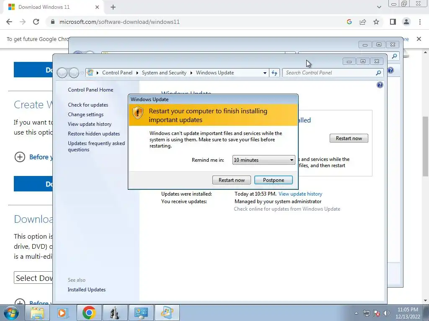This screenshot has height=321, width=429.
Task: Click Check online for updates from Windows Update
Action: coord(287,209)
